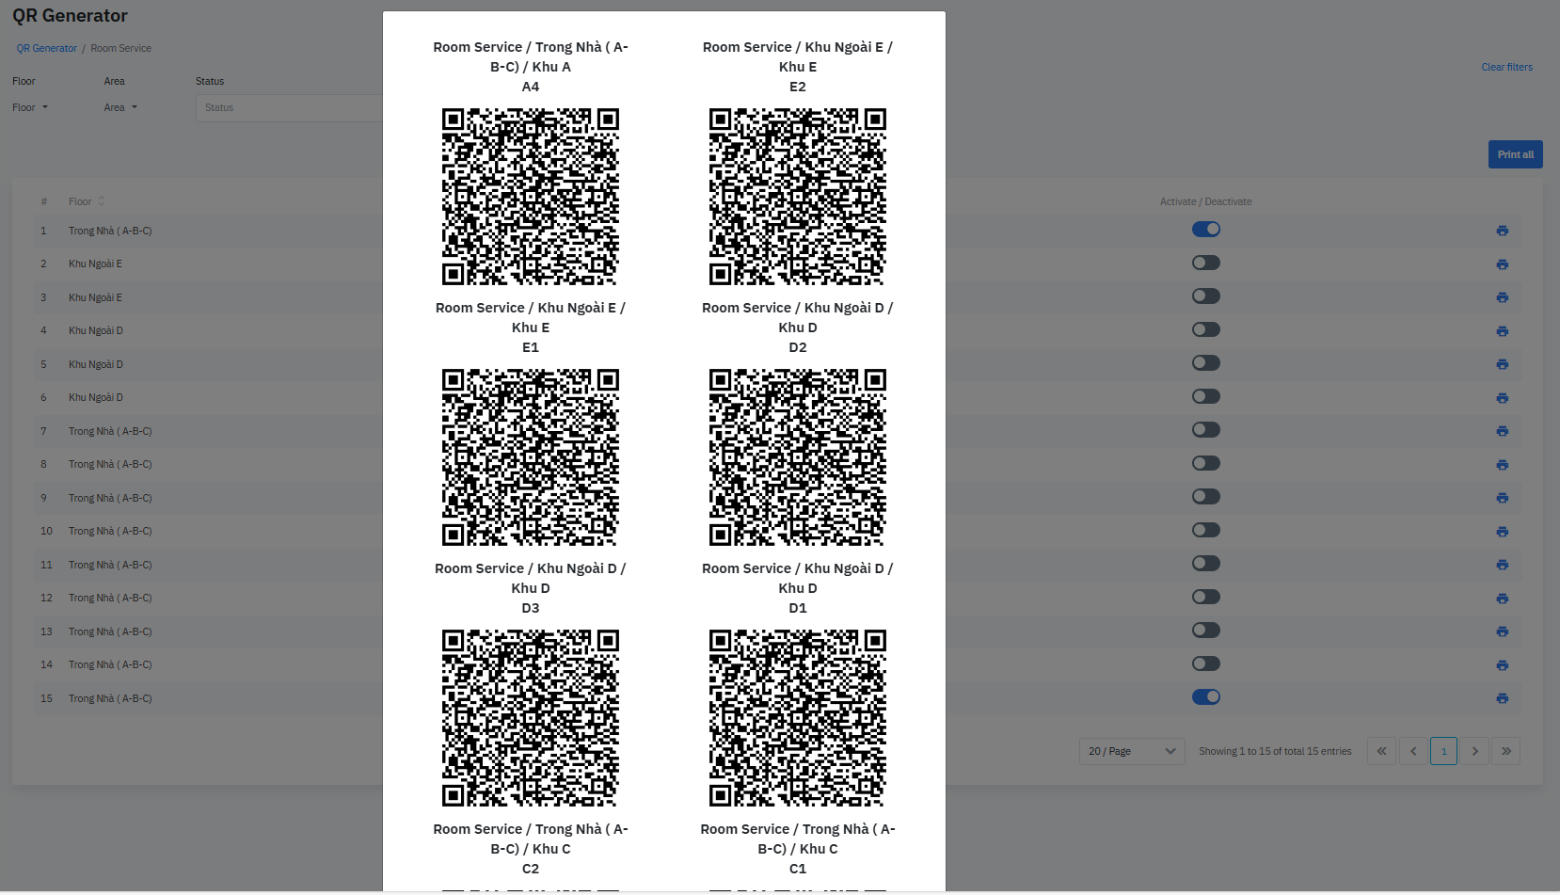Click the Room Service breadcrumb text
This screenshot has width=1560, height=895.
click(x=120, y=48)
